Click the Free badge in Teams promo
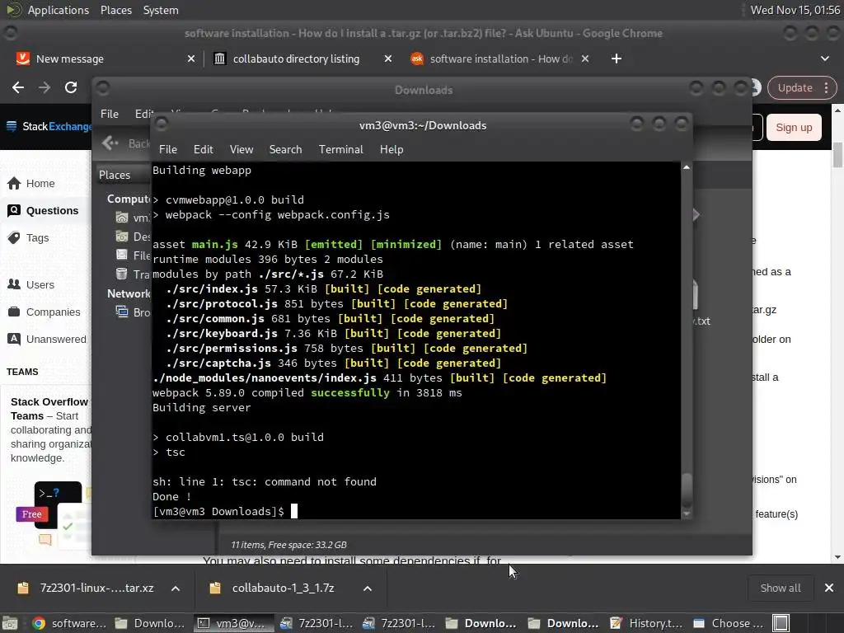 (x=31, y=514)
